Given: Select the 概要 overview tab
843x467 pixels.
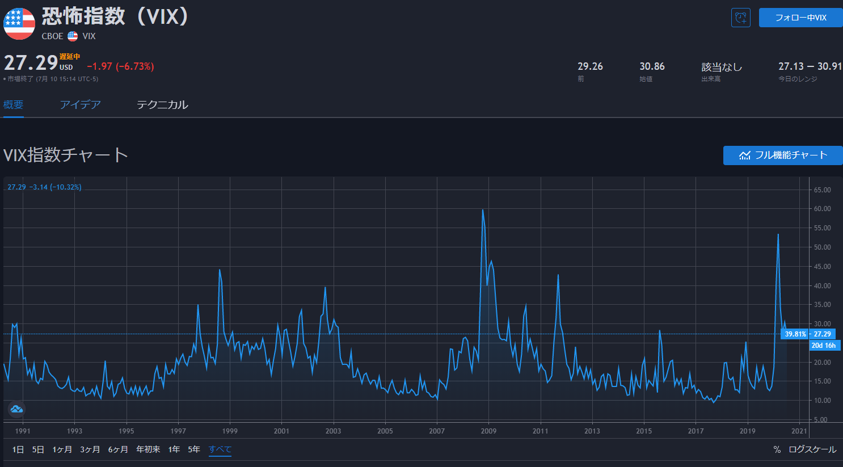Looking at the screenshot, I should (x=13, y=105).
